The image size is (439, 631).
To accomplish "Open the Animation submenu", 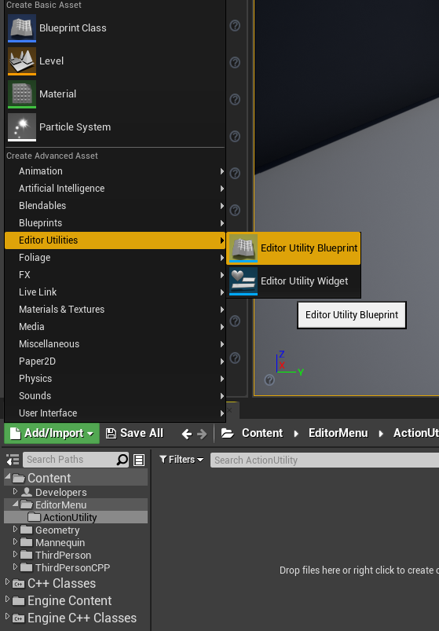I will 115,171.
